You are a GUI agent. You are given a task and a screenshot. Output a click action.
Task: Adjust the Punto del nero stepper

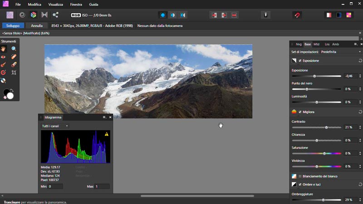(360, 89)
